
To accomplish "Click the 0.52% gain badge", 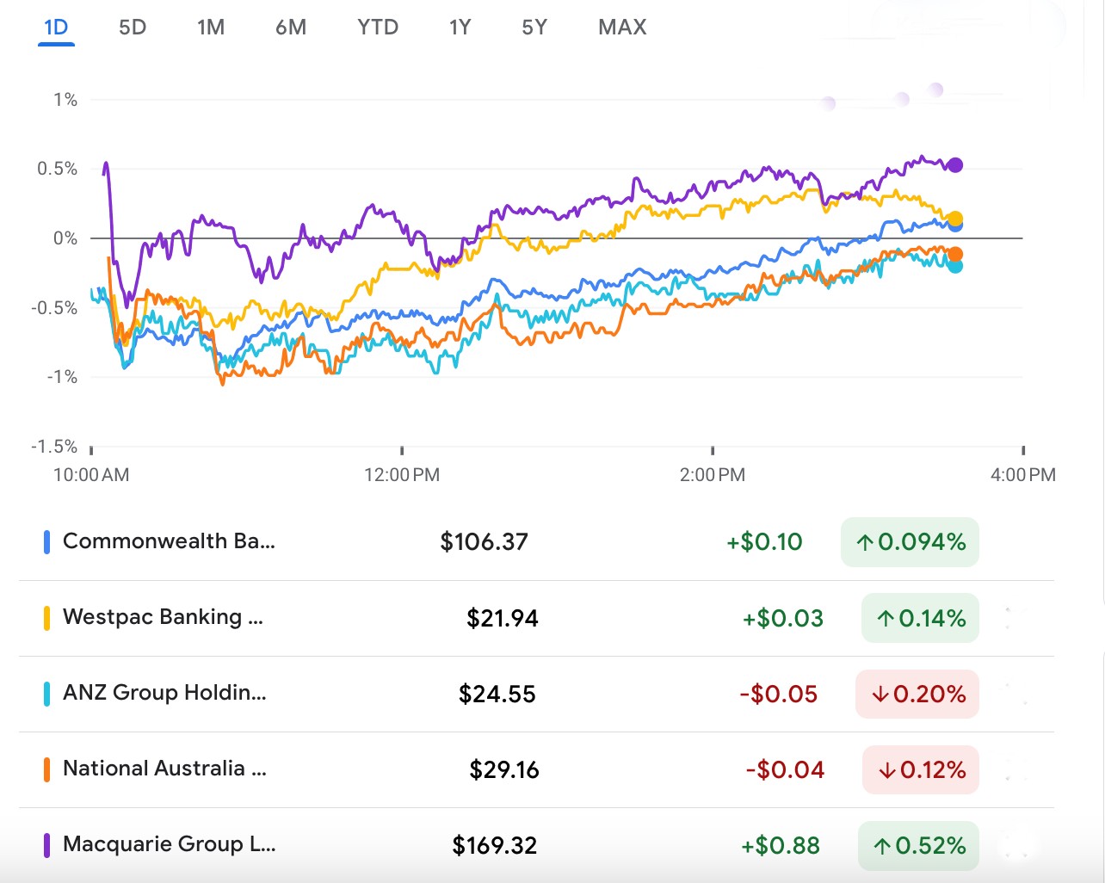I will point(918,846).
